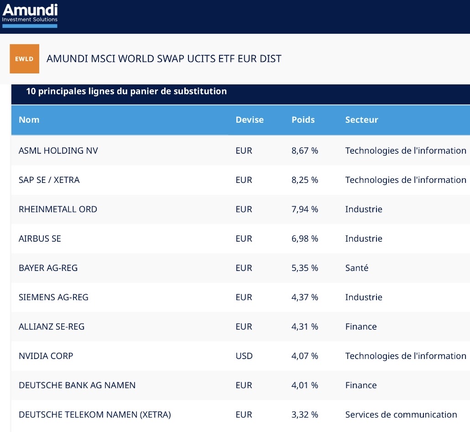Click the USD currency cell for NVIDIA
The width and height of the screenshot is (470, 432).
244,356
